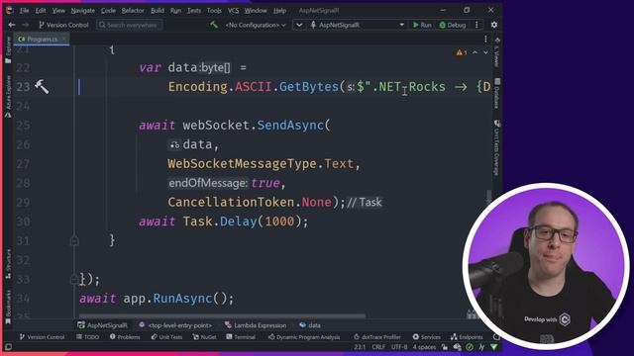Click the horizontal scrollbar under the editor
Screen dimensions: 634x356
(x=222, y=316)
